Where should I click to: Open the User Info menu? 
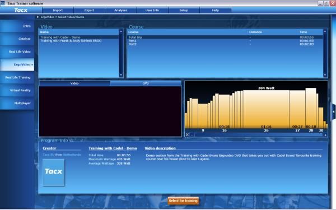(x=152, y=10)
